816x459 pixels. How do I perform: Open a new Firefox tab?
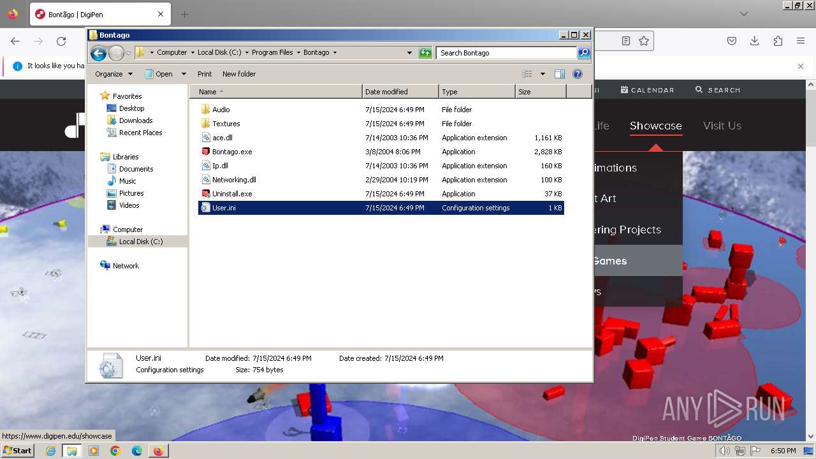pyautogui.click(x=184, y=14)
